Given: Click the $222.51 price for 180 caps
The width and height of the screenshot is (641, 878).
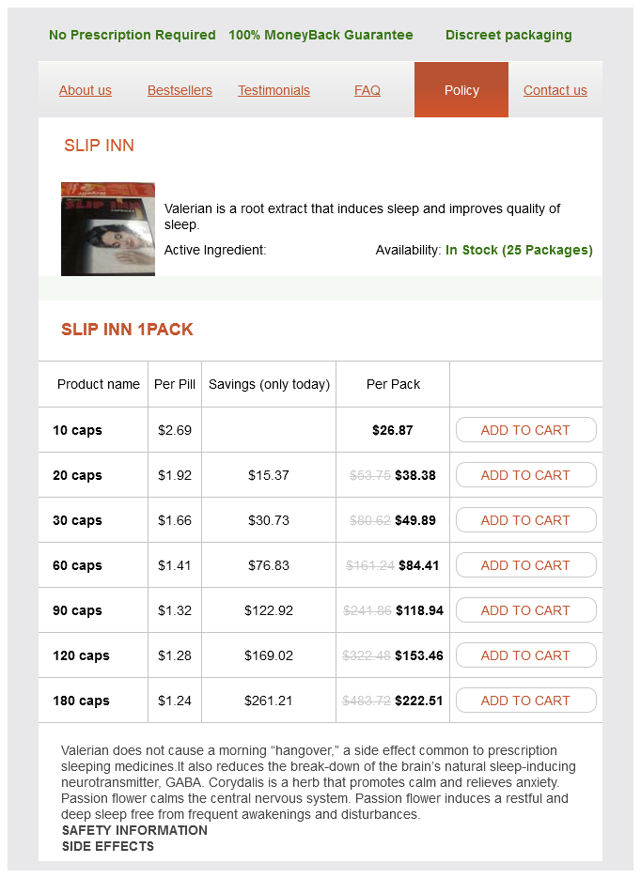Looking at the screenshot, I should (419, 701).
